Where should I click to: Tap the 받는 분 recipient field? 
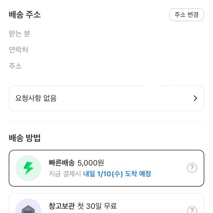click(x=20, y=33)
